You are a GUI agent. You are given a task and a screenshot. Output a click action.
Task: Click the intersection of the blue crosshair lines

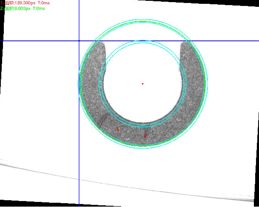tap(79, 41)
